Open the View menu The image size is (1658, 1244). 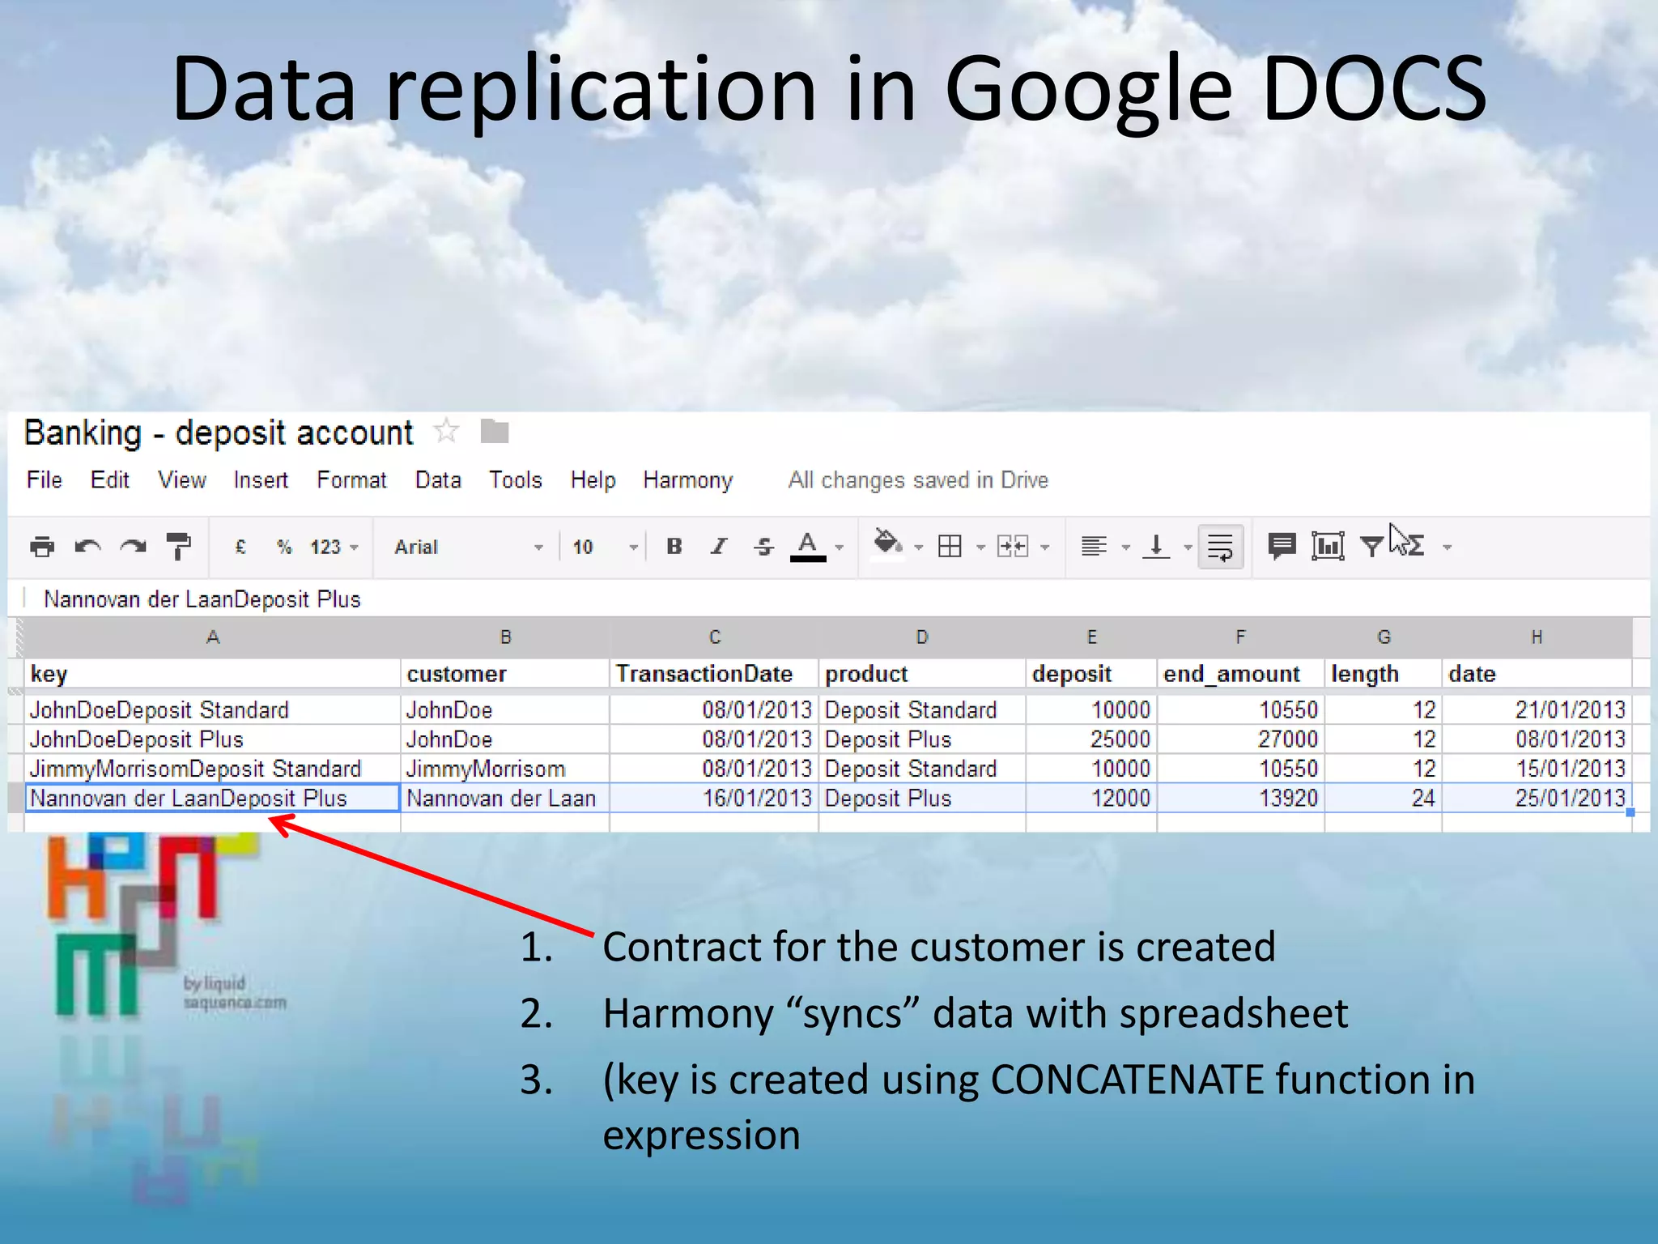[182, 479]
